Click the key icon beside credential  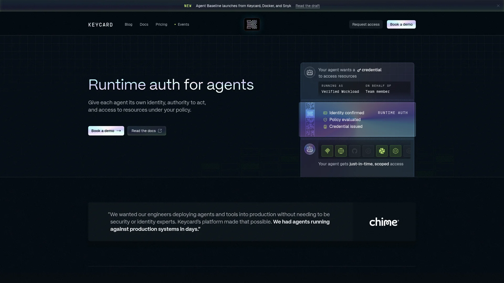pos(359,70)
